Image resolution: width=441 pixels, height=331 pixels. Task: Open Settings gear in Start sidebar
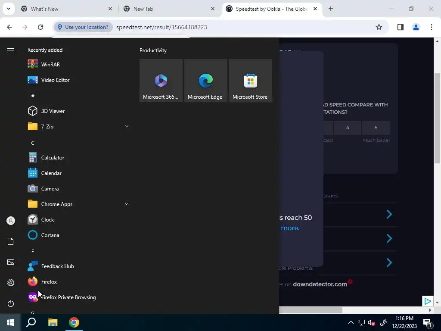pyautogui.click(x=11, y=283)
